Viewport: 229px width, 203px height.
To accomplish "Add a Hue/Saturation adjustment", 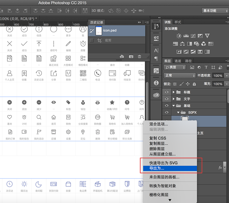I will 175,44.
